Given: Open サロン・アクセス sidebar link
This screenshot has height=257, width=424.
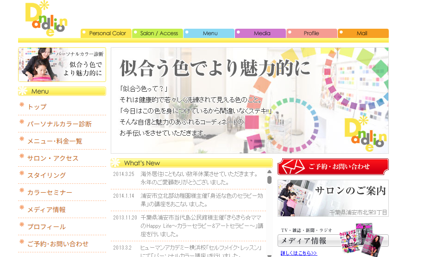Looking at the screenshot, I should click(x=53, y=158).
